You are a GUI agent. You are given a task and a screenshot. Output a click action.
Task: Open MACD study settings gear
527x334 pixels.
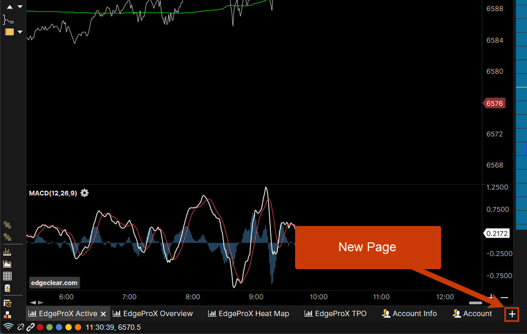84,193
